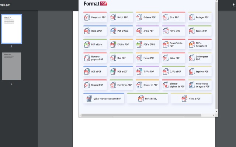Choose the Excel a PDF icon
Viewport: 236px width, 147px height.
pyautogui.click(x=192, y=31)
